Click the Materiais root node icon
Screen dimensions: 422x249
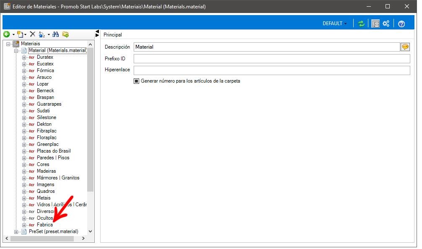coord(16,44)
